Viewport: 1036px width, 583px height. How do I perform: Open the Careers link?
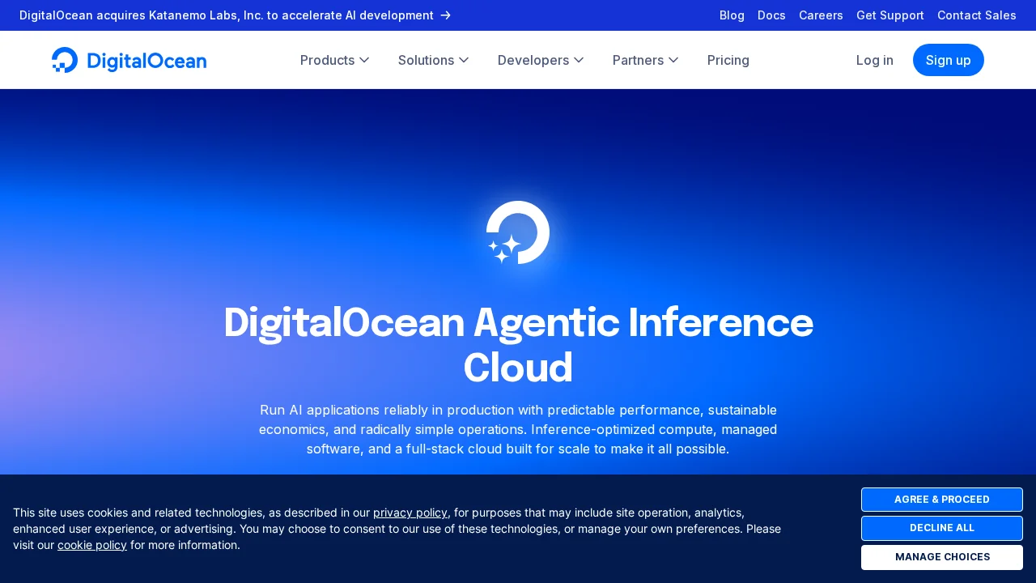[x=821, y=15]
